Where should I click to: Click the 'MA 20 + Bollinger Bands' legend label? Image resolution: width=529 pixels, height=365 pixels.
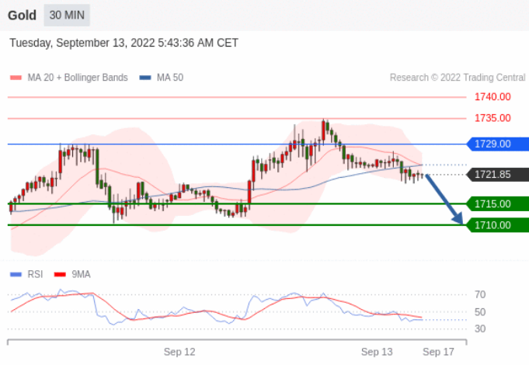(x=78, y=78)
